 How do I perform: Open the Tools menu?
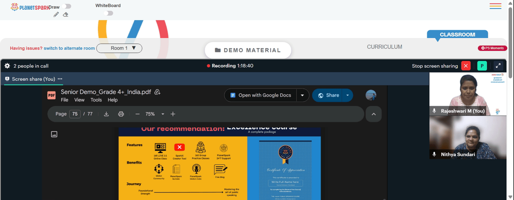point(97,100)
